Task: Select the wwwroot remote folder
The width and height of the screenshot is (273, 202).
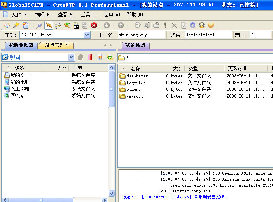Action: [x=135, y=96]
